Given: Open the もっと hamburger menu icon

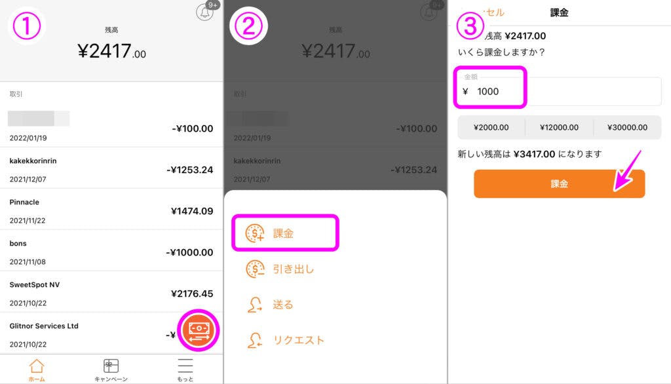Looking at the screenshot, I should [185, 366].
